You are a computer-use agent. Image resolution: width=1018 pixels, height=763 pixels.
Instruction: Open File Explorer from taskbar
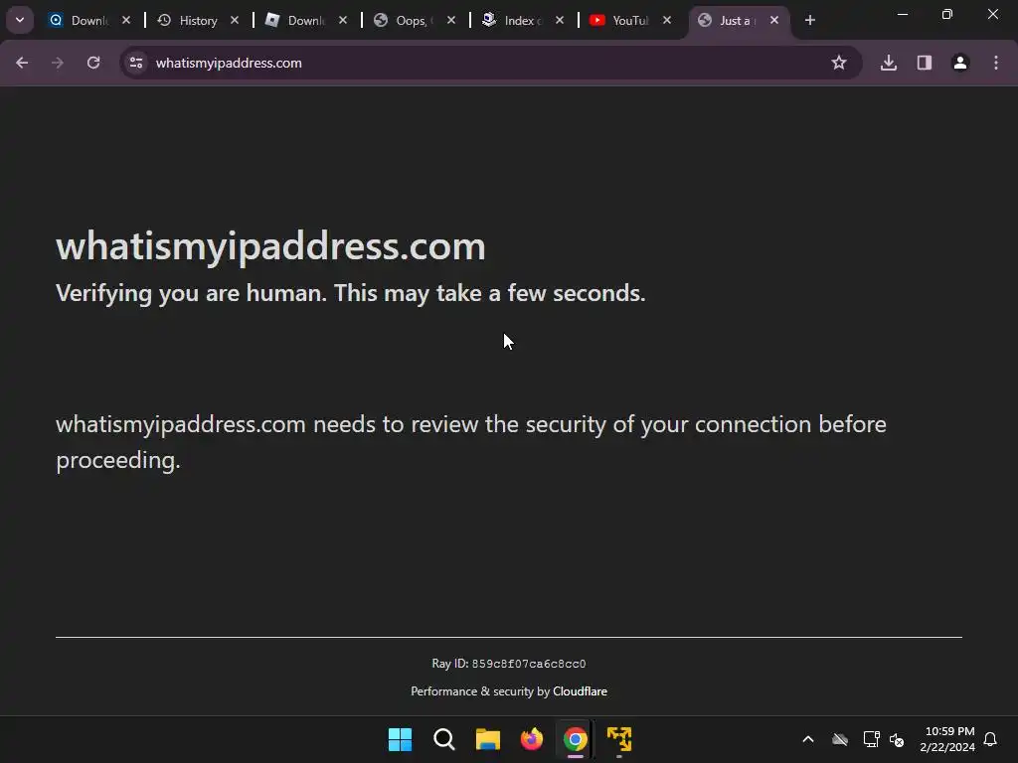coord(487,739)
